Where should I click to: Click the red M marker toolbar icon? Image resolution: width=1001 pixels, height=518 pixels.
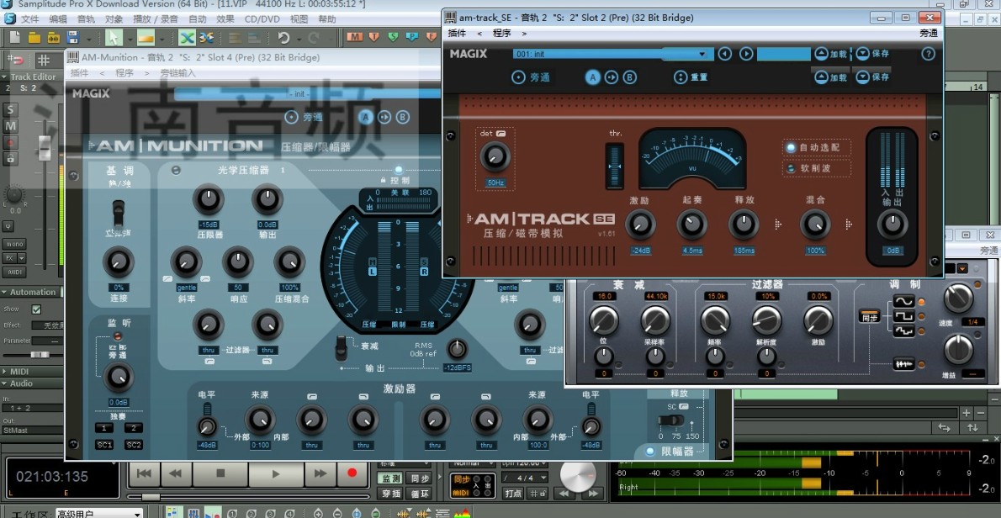[x=354, y=37]
